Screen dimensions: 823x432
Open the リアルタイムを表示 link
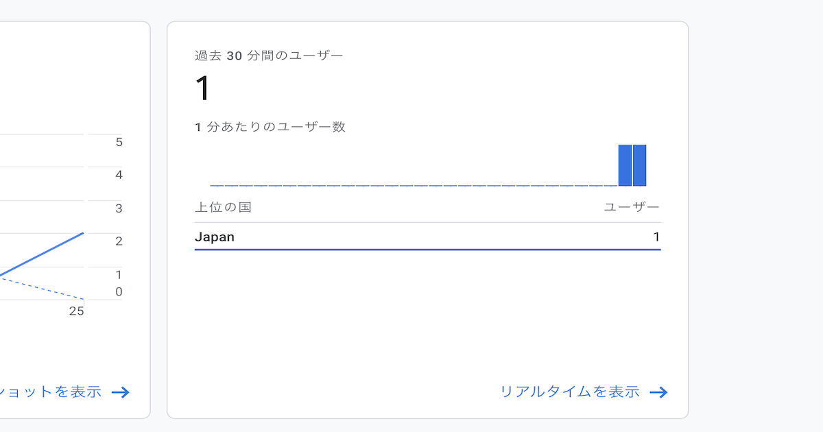click(x=570, y=392)
